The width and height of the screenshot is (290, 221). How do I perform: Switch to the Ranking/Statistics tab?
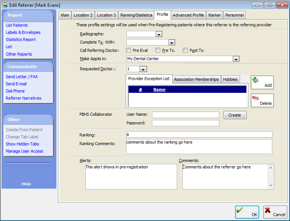136,15
